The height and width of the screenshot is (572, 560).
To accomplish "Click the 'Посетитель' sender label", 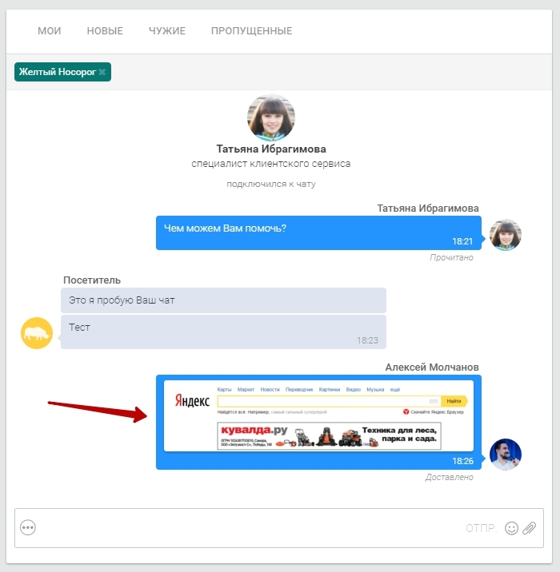I will pos(92,280).
